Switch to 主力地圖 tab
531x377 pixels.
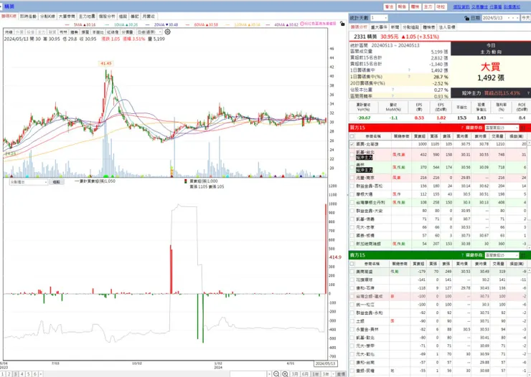(87, 16)
